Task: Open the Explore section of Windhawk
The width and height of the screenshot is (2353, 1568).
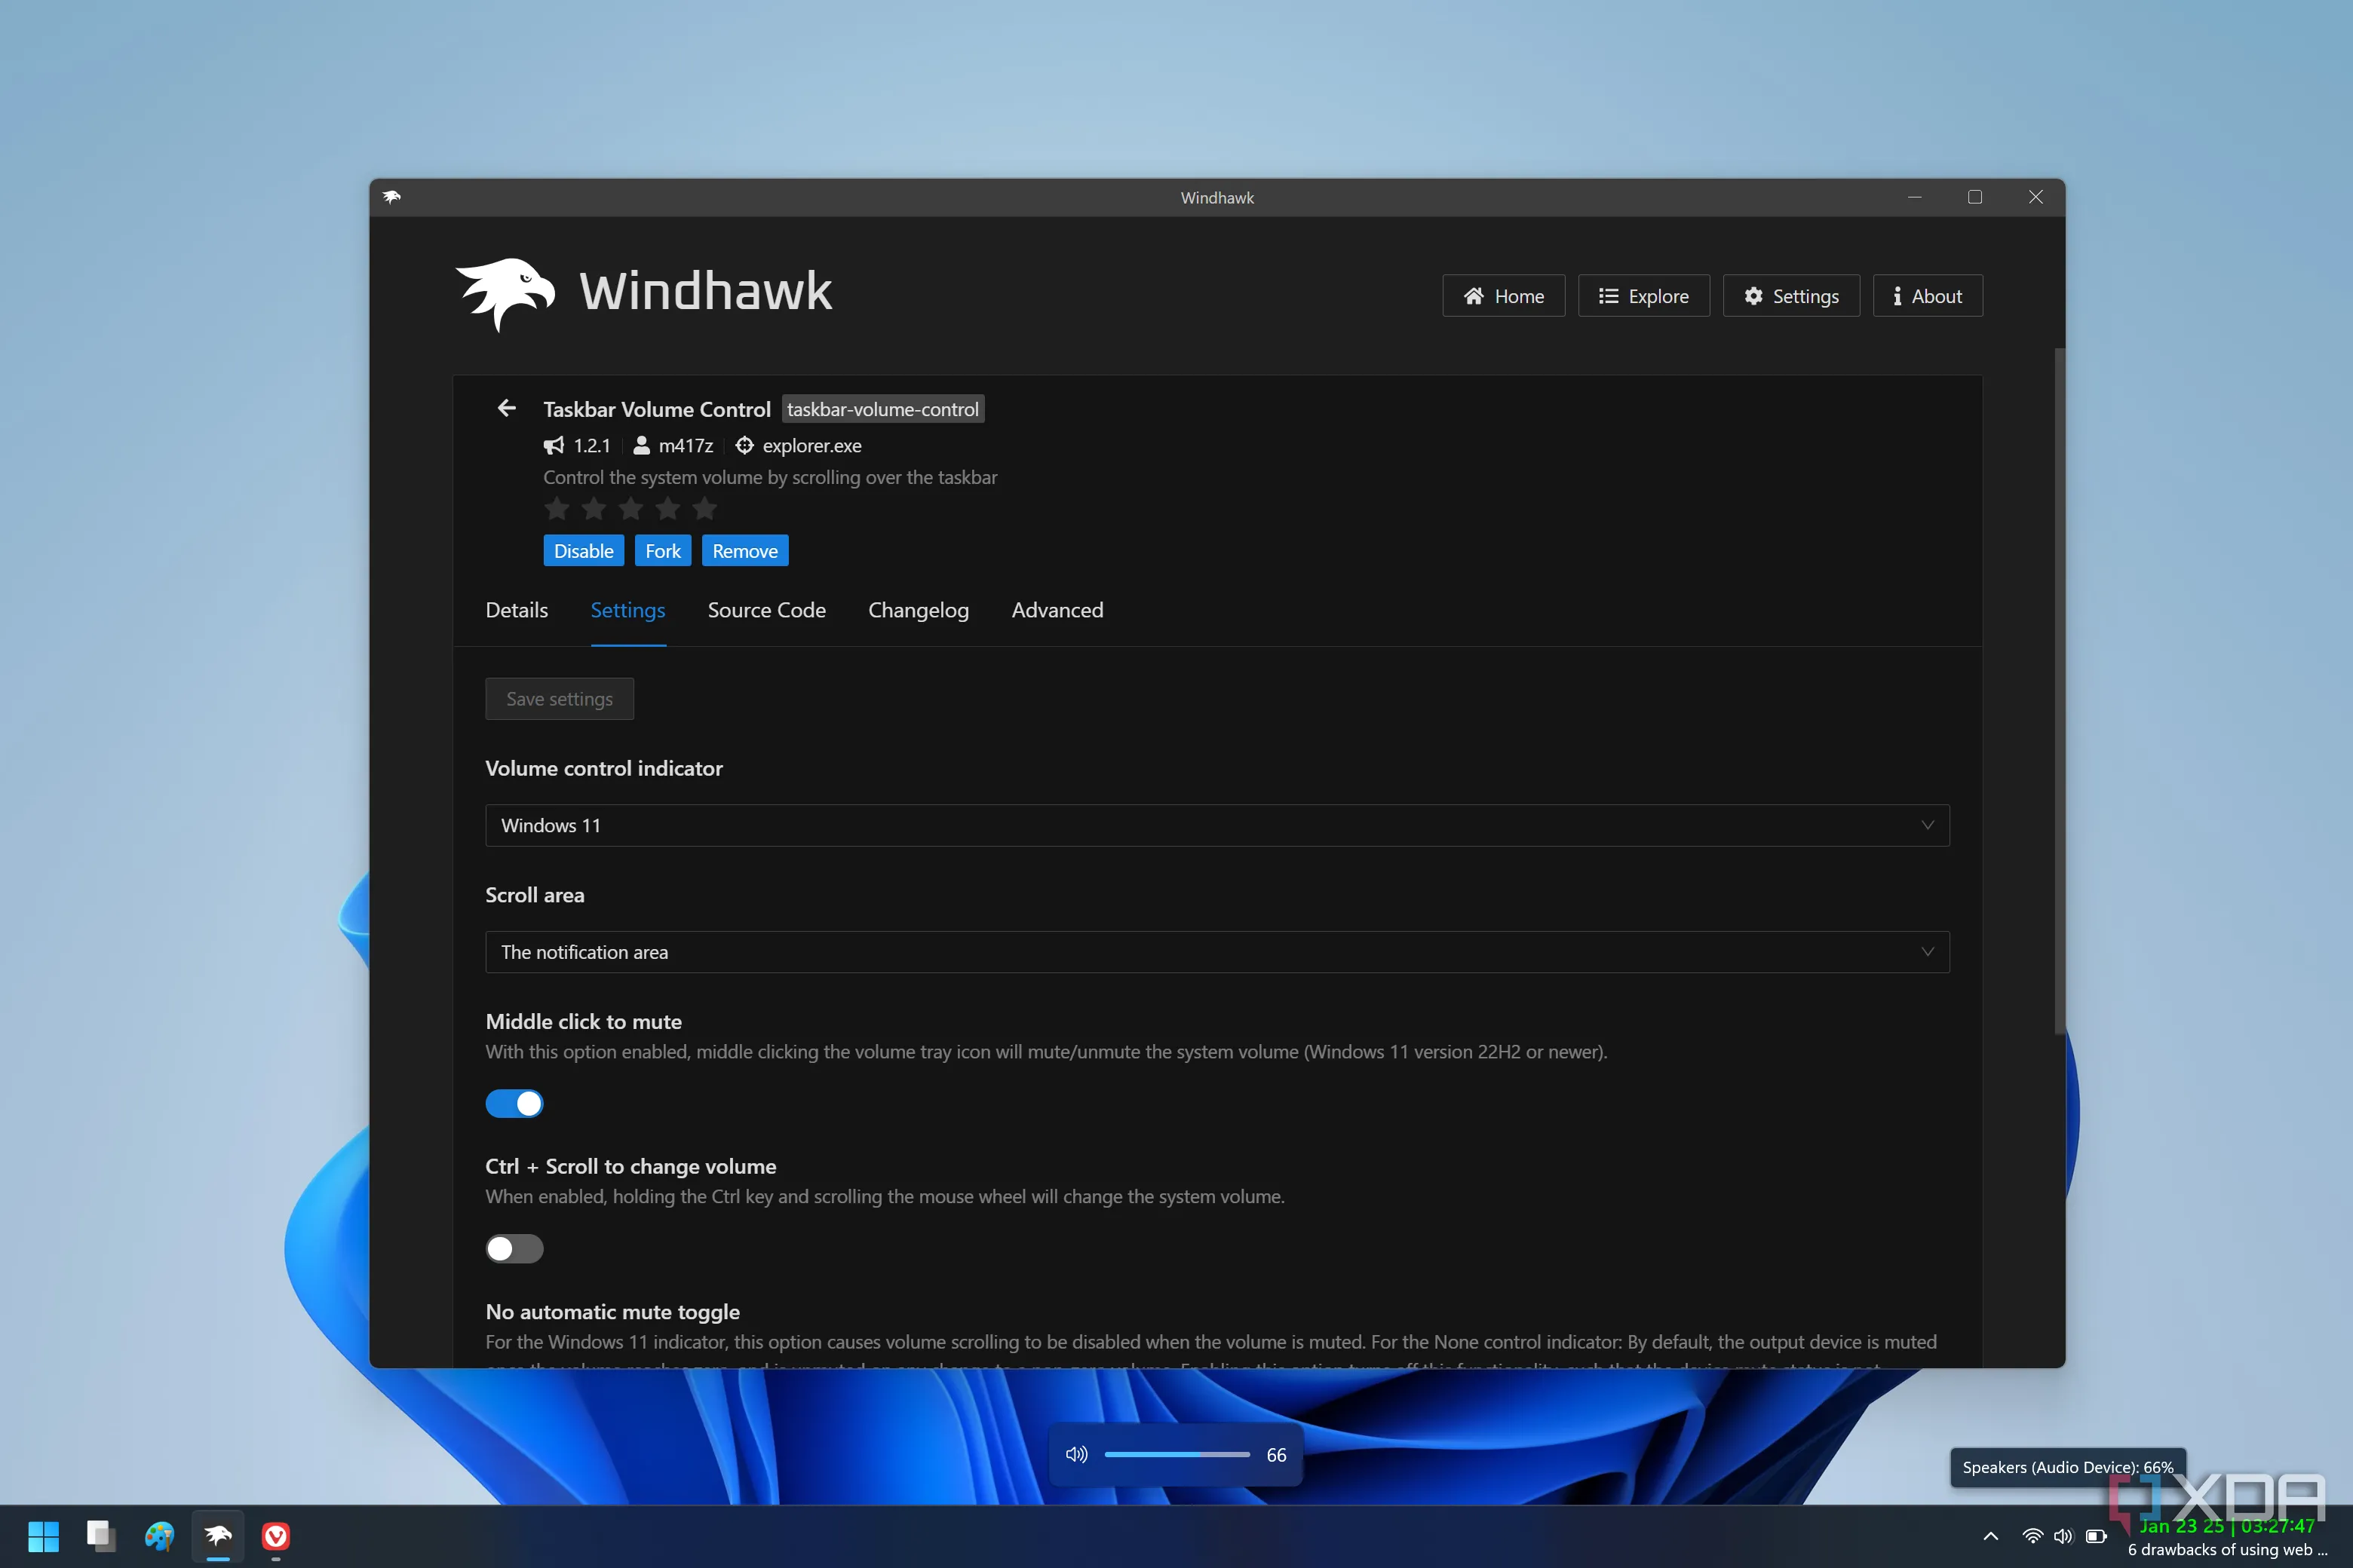Action: (1643, 295)
